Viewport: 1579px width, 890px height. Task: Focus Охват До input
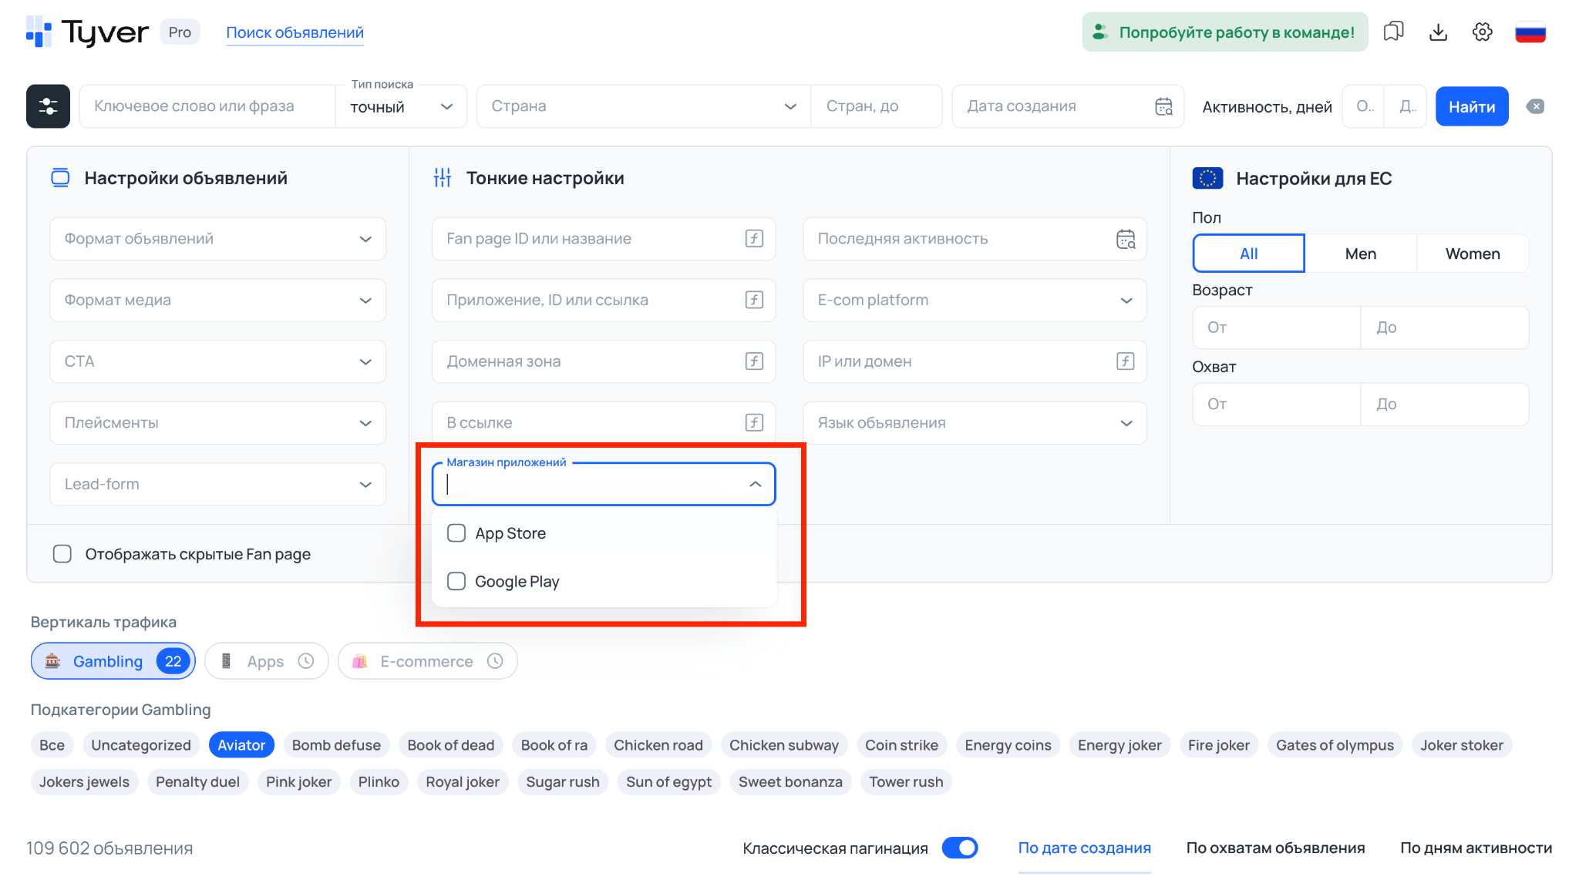1445,404
